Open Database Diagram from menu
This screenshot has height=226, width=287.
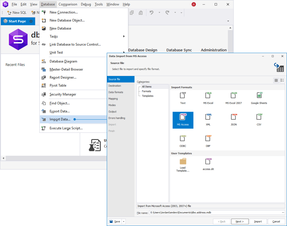[x=73, y=61]
